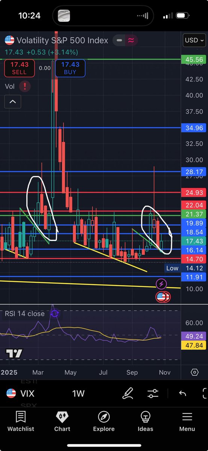208x451 pixels.
Task: Tap the pink approximately-equal icon
Action: (131, 41)
